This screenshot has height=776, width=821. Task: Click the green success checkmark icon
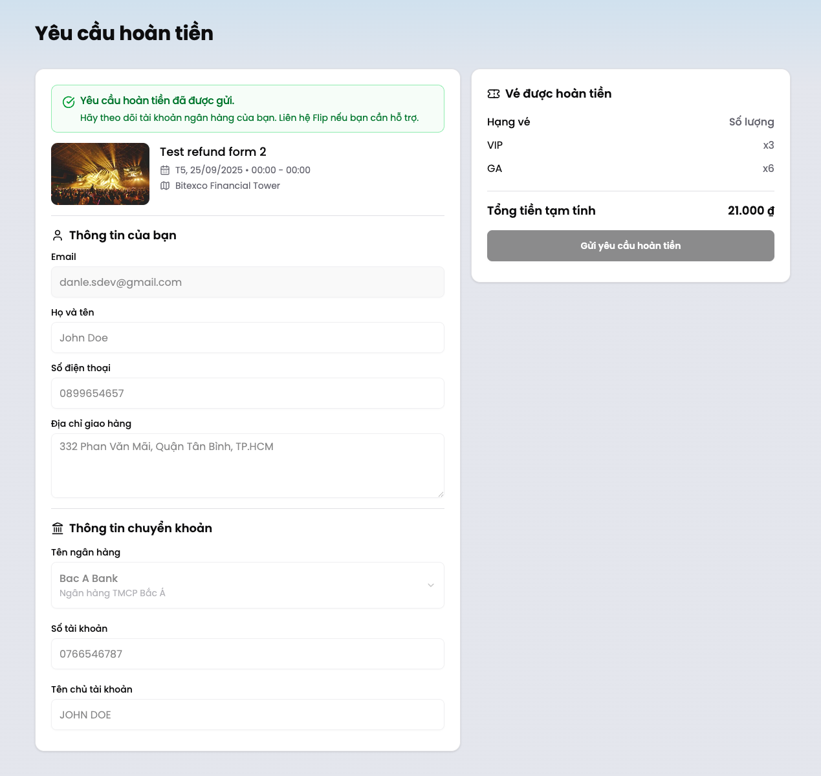pos(69,102)
